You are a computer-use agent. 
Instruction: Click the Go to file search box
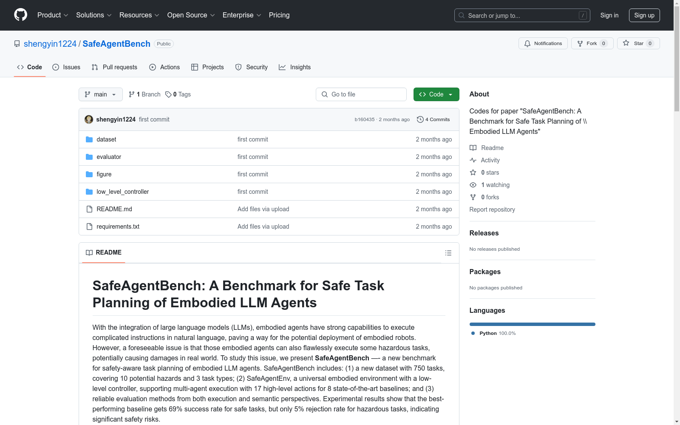click(361, 94)
